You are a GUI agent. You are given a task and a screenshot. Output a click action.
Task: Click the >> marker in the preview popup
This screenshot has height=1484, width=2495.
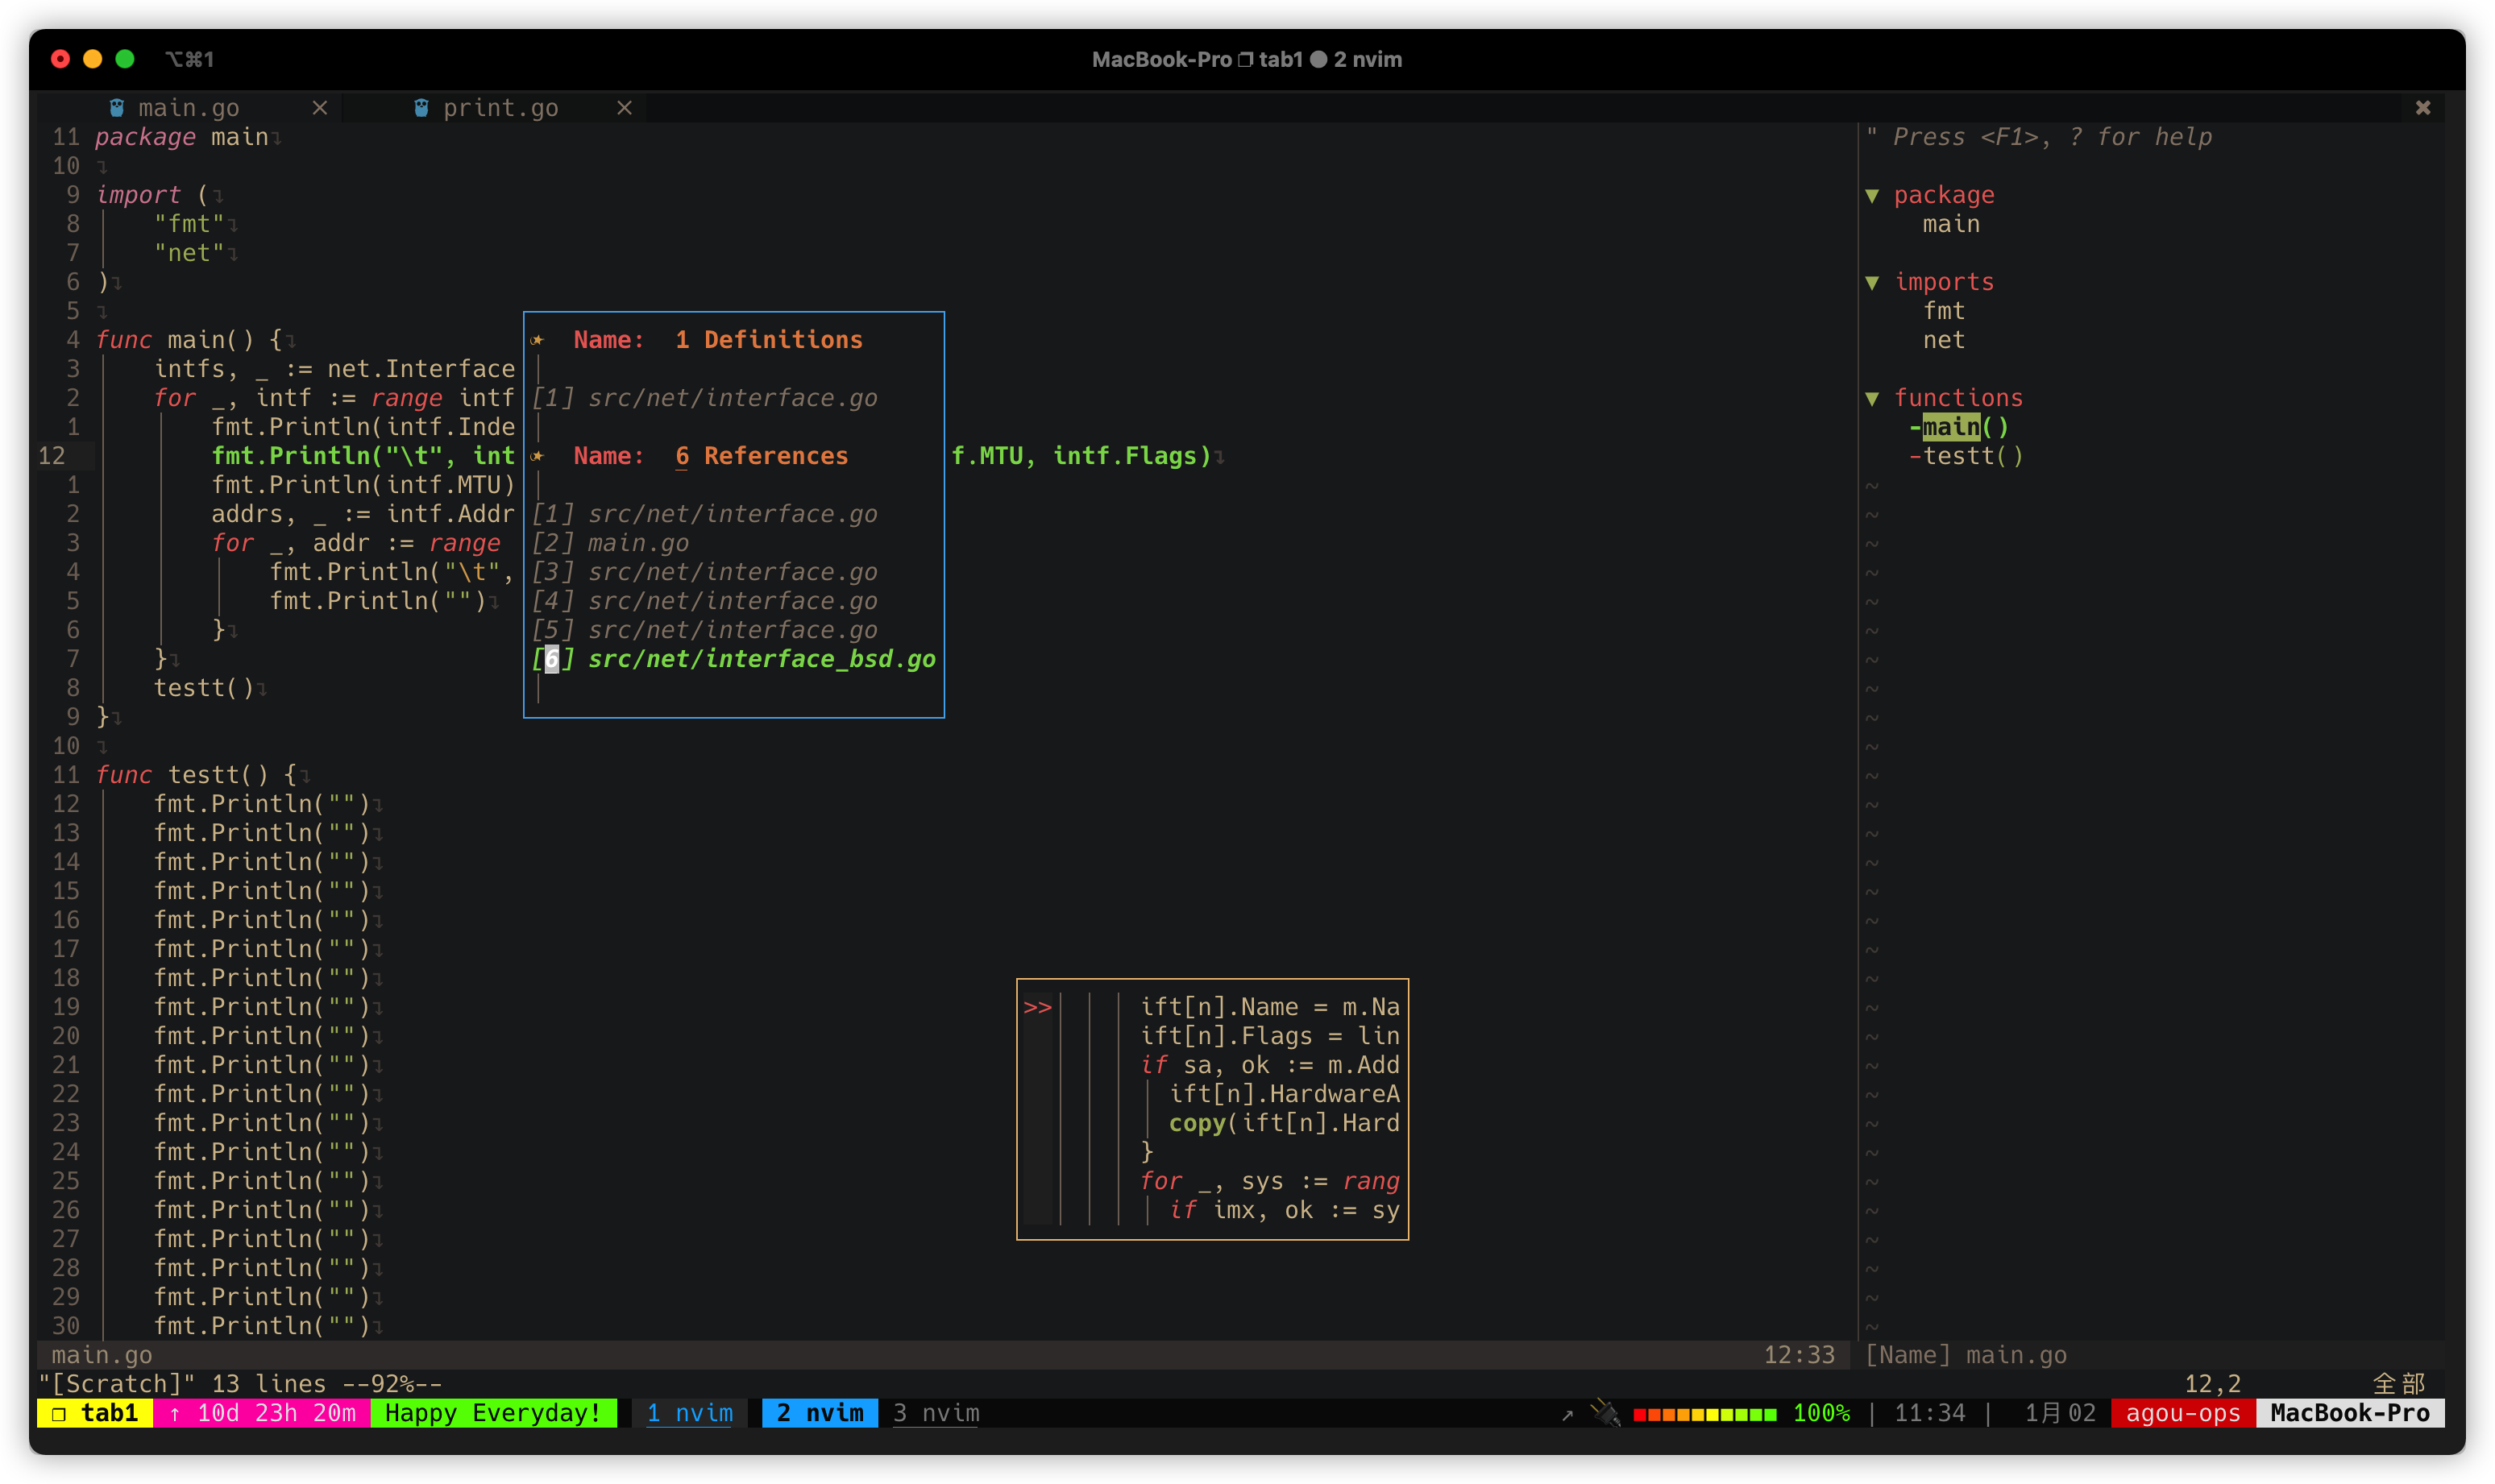click(x=1039, y=1007)
